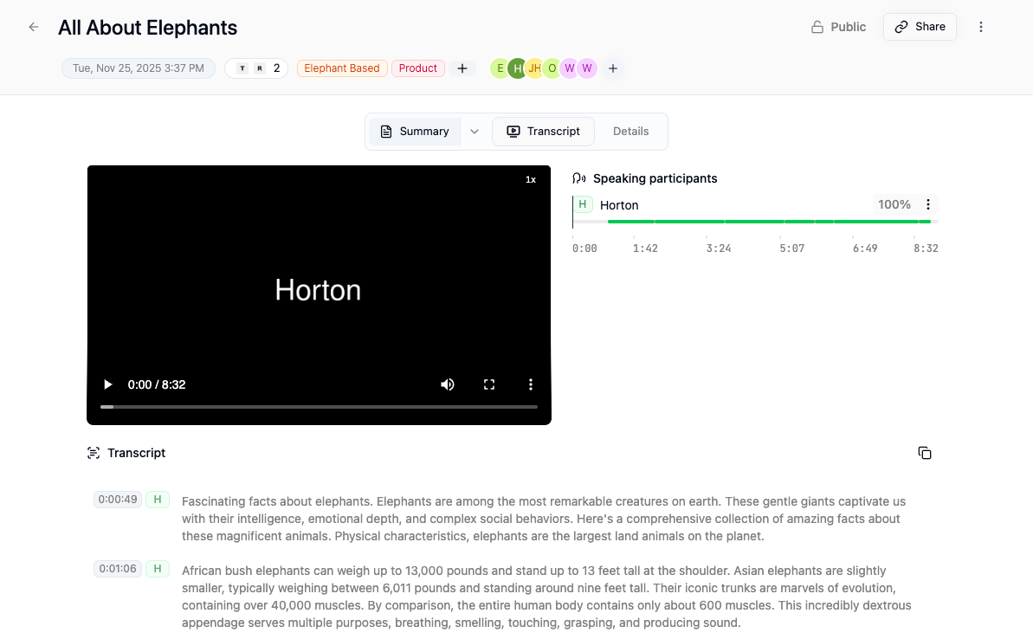Click the 6:49 timeline label
This screenshot has height=639, width=1033.
pos(865,248)
